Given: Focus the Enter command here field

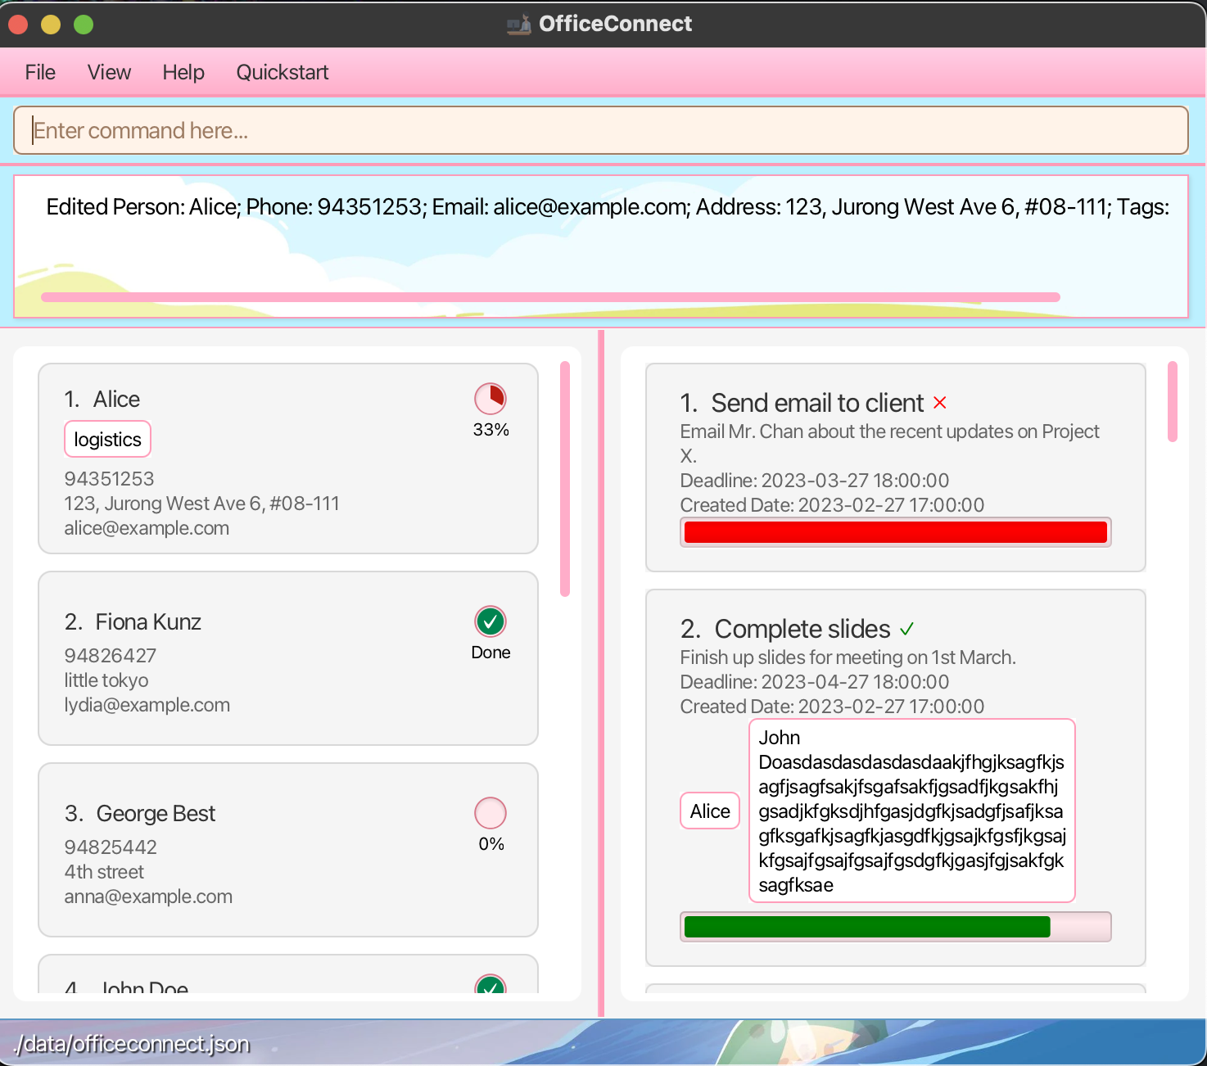Looking at the screenshot, I should click(601, 130).
